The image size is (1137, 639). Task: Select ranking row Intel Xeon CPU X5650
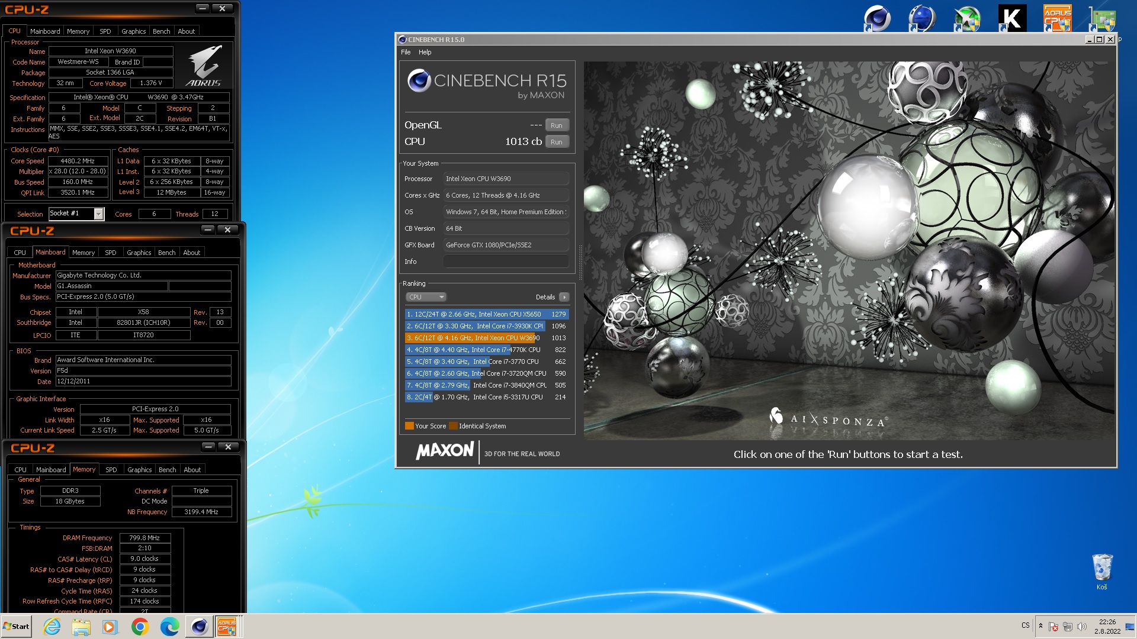(x=487, y=314)
